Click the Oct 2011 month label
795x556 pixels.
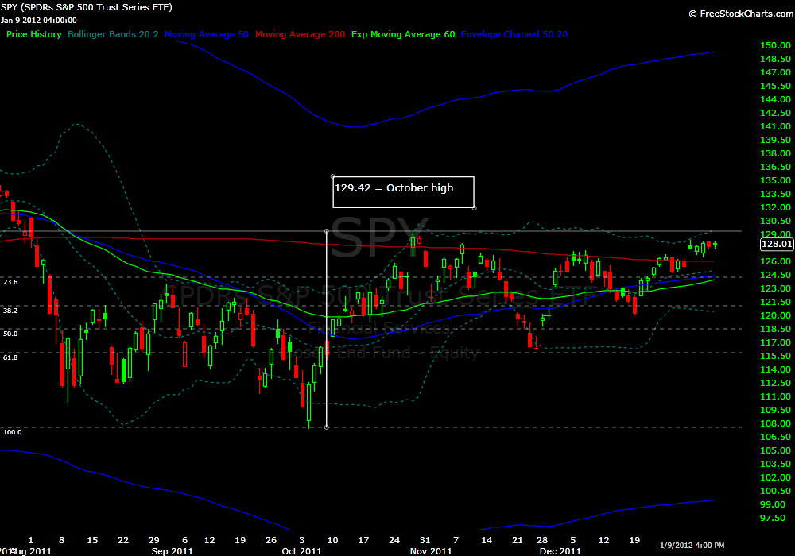[301, 551]
